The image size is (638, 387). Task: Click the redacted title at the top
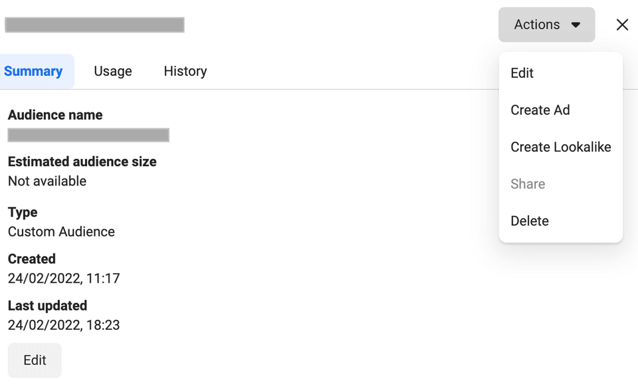[x=94, y=24]
